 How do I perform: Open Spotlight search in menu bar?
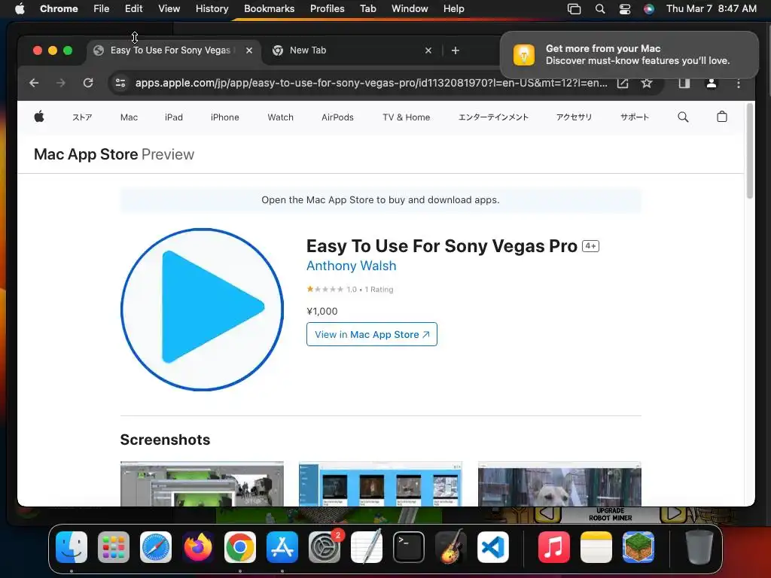tap(600, 9)
